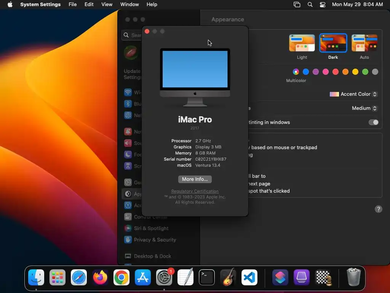Launch Google Chrome from the Dock

121,277
